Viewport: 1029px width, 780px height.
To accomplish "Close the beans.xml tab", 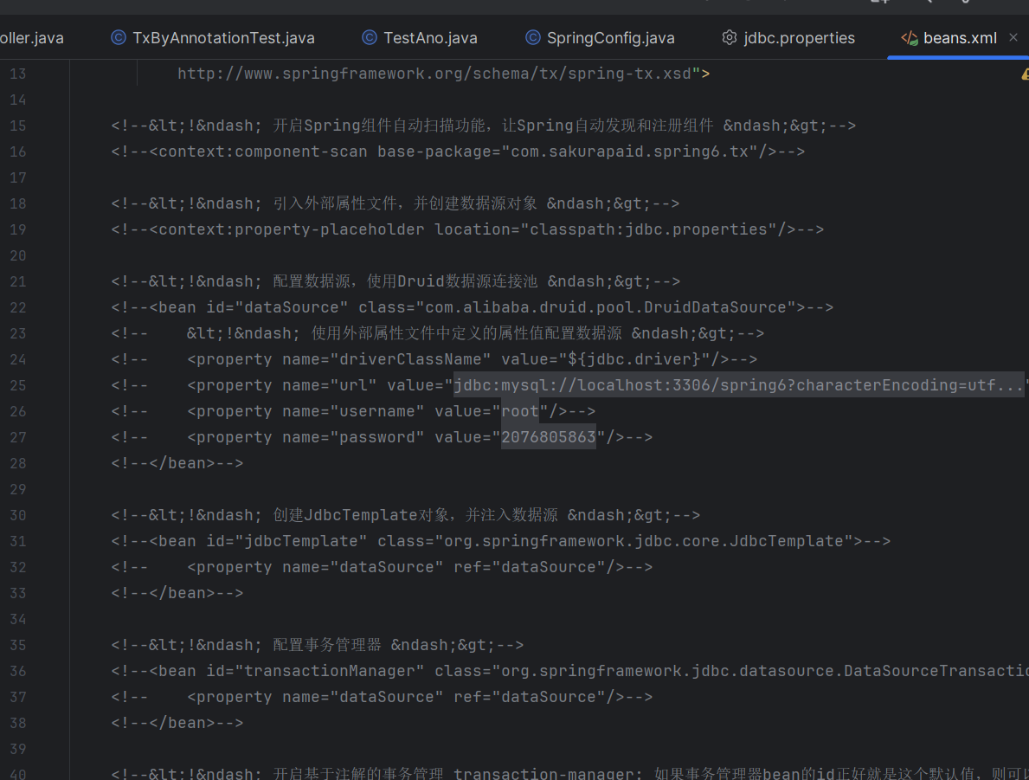I will tap(1013, 37).
